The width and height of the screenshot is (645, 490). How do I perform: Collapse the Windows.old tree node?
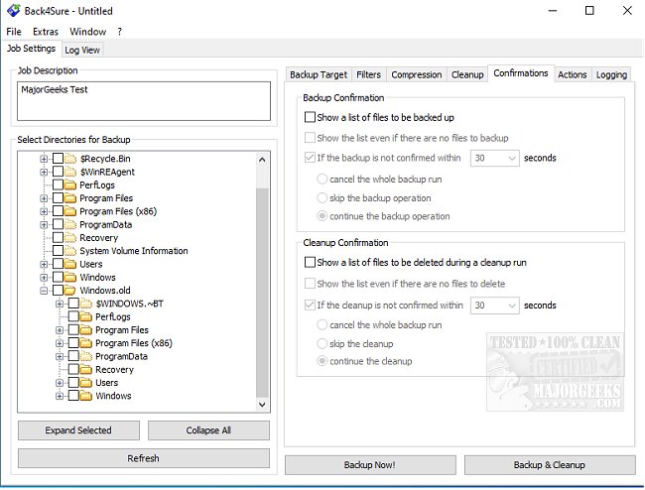click(x=44, y=291)
